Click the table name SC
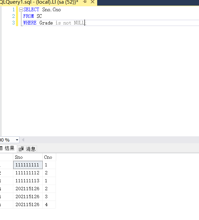The image size is (199, 220). coord(39,16)
